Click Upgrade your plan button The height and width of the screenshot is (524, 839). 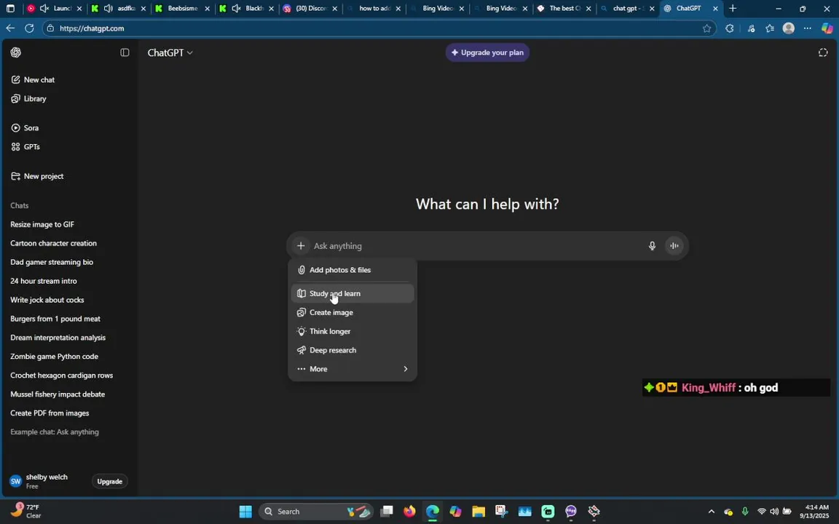487,52
